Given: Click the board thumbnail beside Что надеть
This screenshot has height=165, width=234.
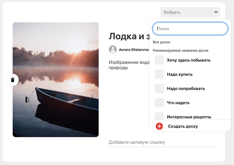Looking at the screenshot, I should 159,103.
